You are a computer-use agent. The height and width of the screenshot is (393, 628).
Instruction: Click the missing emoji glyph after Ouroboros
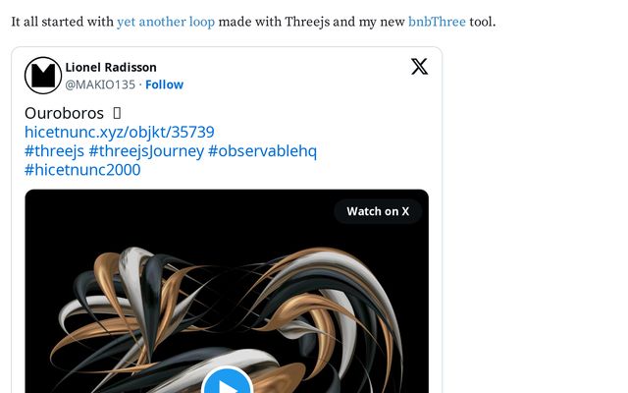pos(117,113)
